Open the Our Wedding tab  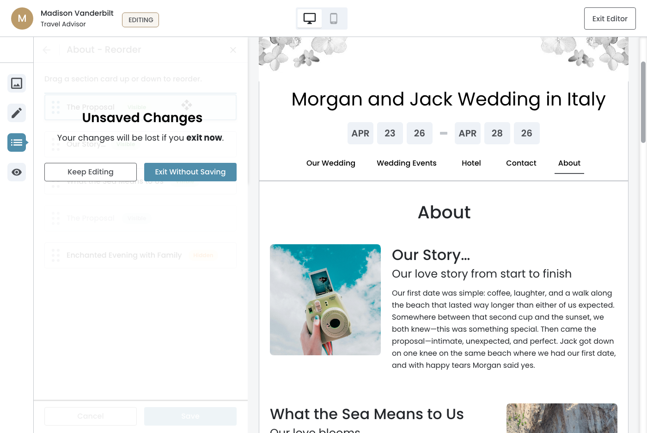coord(331,163)
